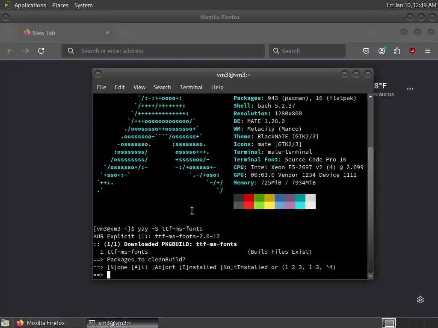The height and width of the screenshot is (328, 438).
Task: Click the '(Build Files Exist)' text
Action: pos(280,252)
